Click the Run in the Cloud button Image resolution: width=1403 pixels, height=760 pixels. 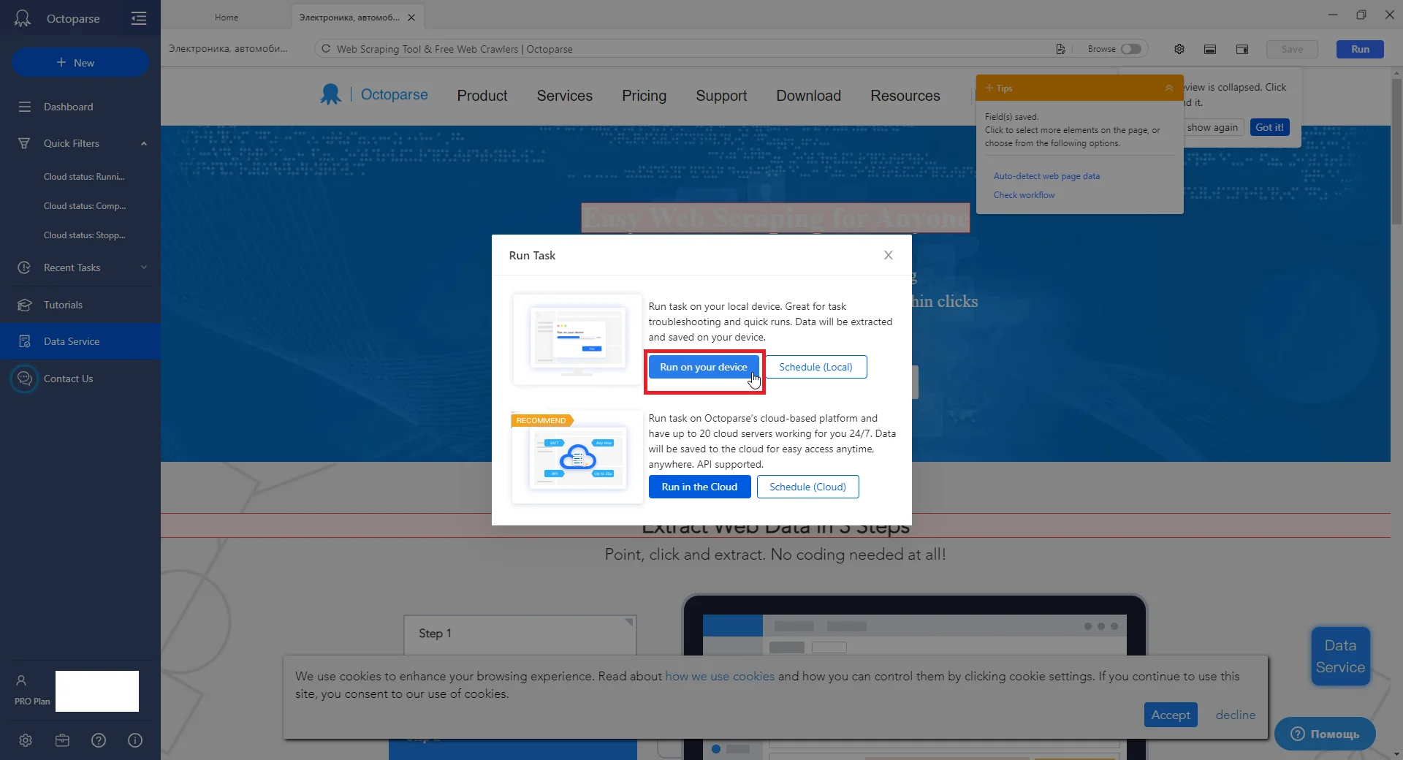[699, 487]
